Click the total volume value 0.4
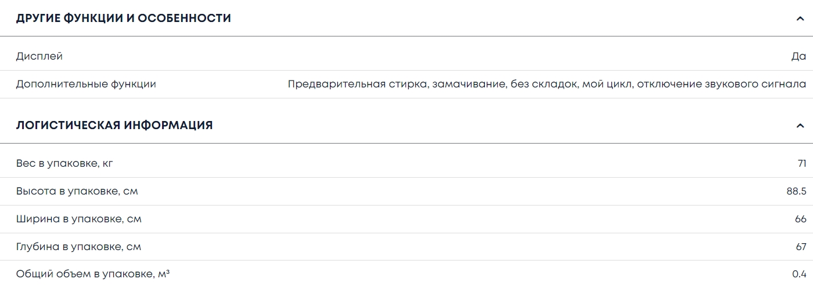This screenshot has height=286, width=813. point(799,274)
